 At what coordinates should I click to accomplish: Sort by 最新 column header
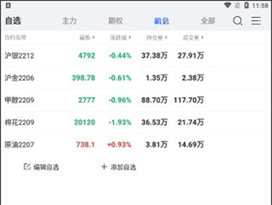(x=87, y=38)
